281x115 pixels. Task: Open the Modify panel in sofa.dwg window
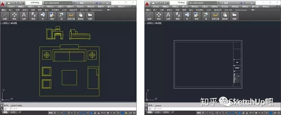(14, 16)
